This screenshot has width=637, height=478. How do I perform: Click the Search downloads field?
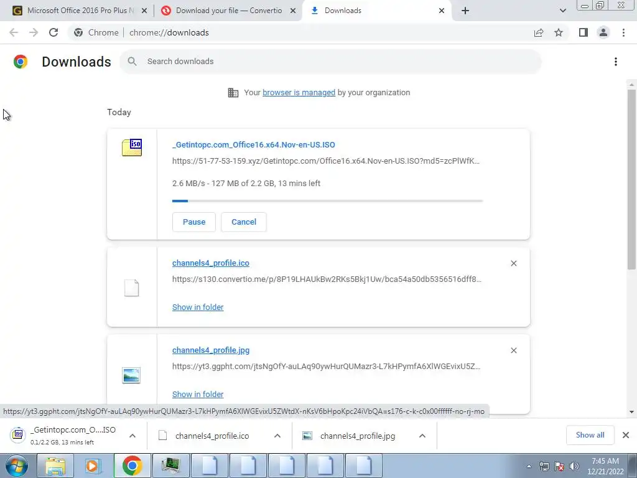[330, 62]
